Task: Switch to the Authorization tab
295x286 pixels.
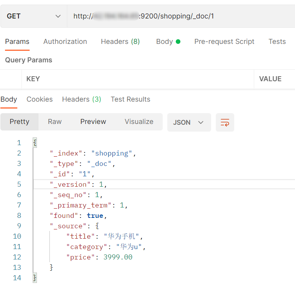Action: tap(65, 42)
